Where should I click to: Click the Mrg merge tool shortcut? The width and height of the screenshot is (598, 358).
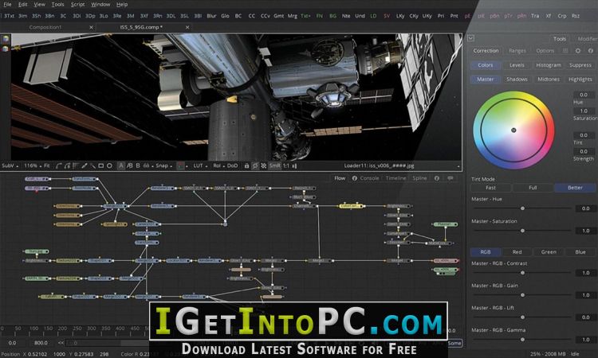tap(292, 16)
